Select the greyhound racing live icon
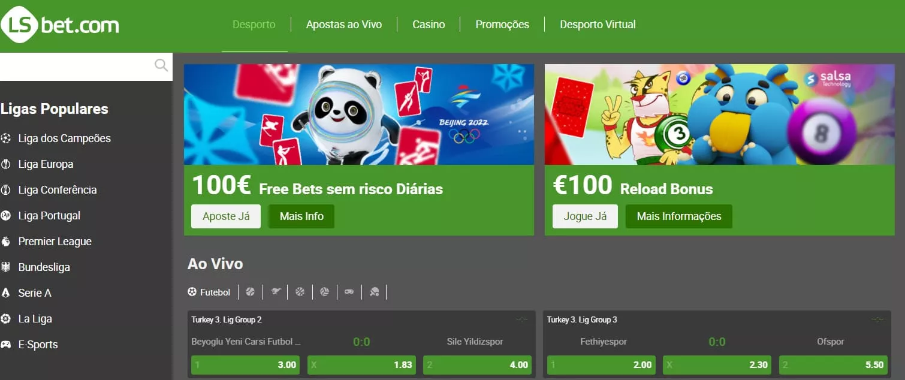The image size is (905, 380). pyautogui.click(x=275, y=292)
